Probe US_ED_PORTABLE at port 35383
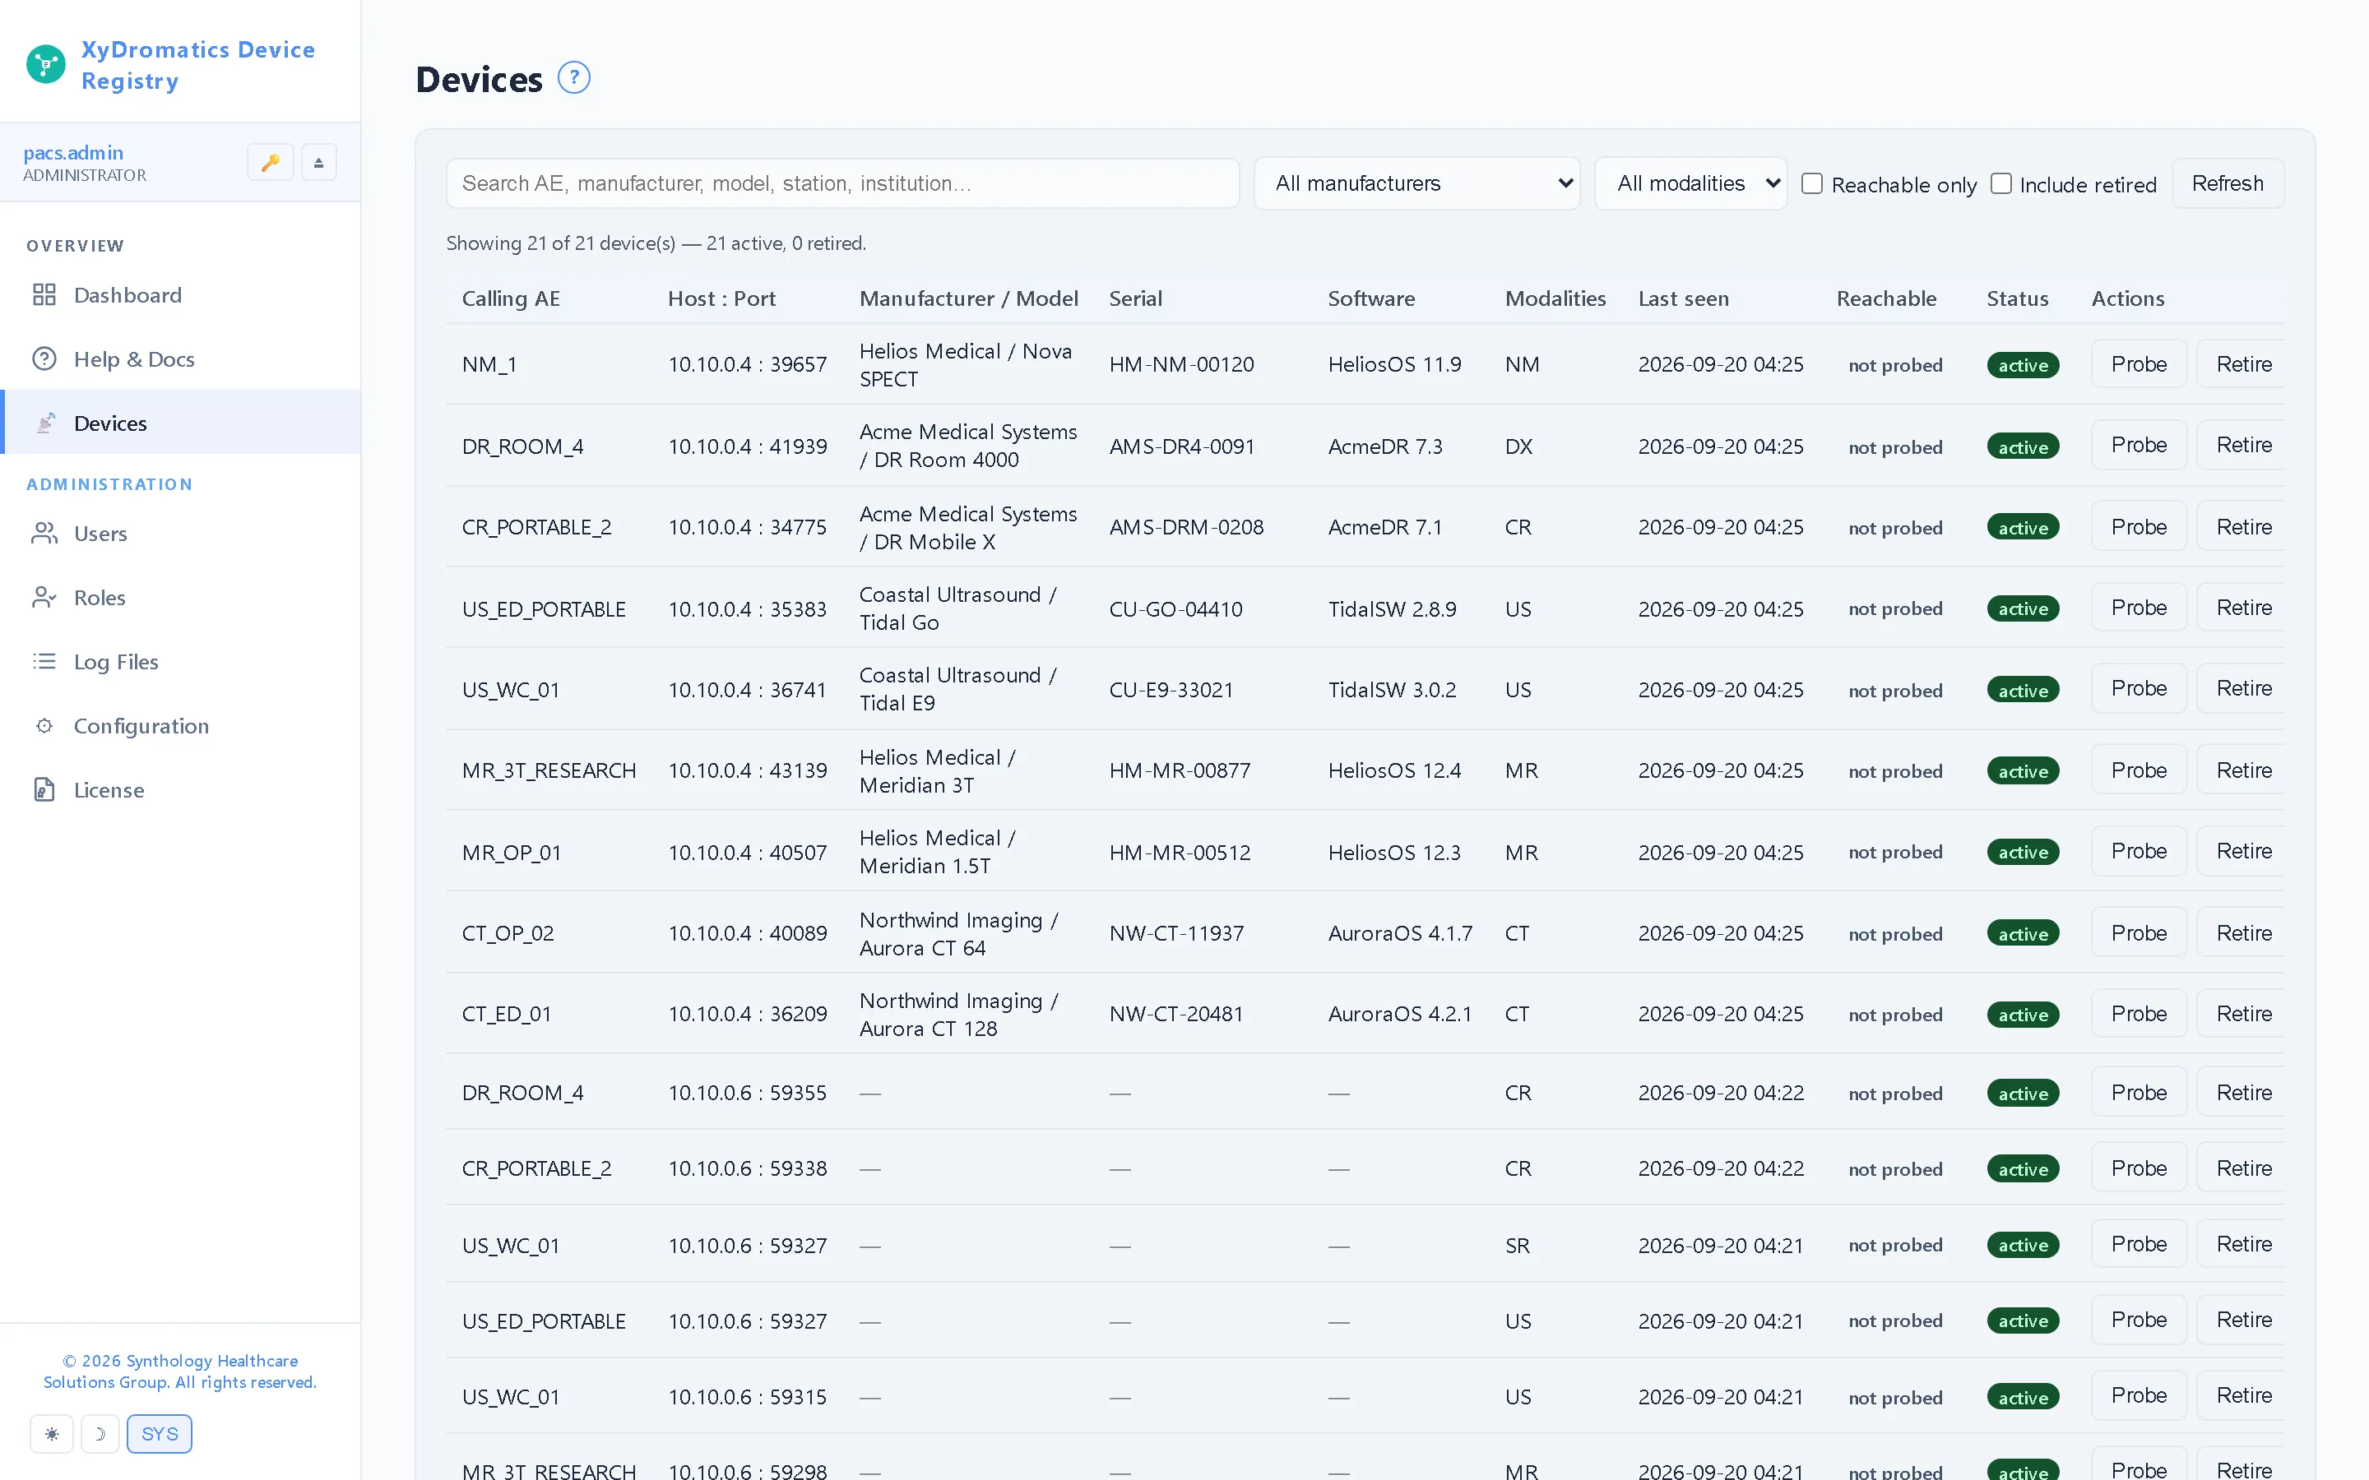 pyautogui.click(x=2139, y=608)
